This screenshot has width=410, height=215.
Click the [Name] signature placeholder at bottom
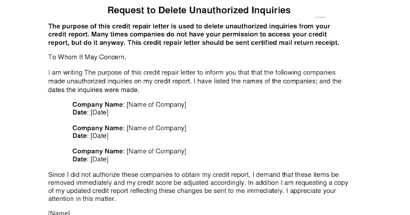(x=59, y=213)
